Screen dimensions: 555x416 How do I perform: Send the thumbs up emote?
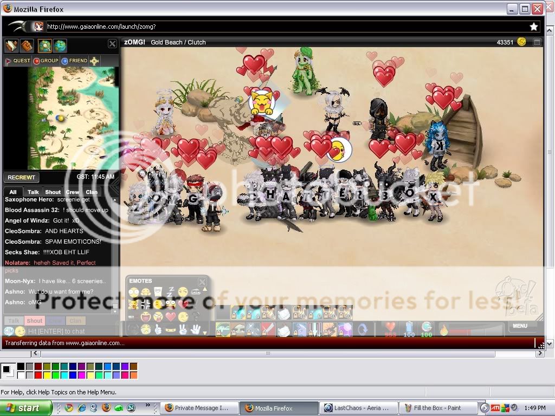(x=158, y=329)
